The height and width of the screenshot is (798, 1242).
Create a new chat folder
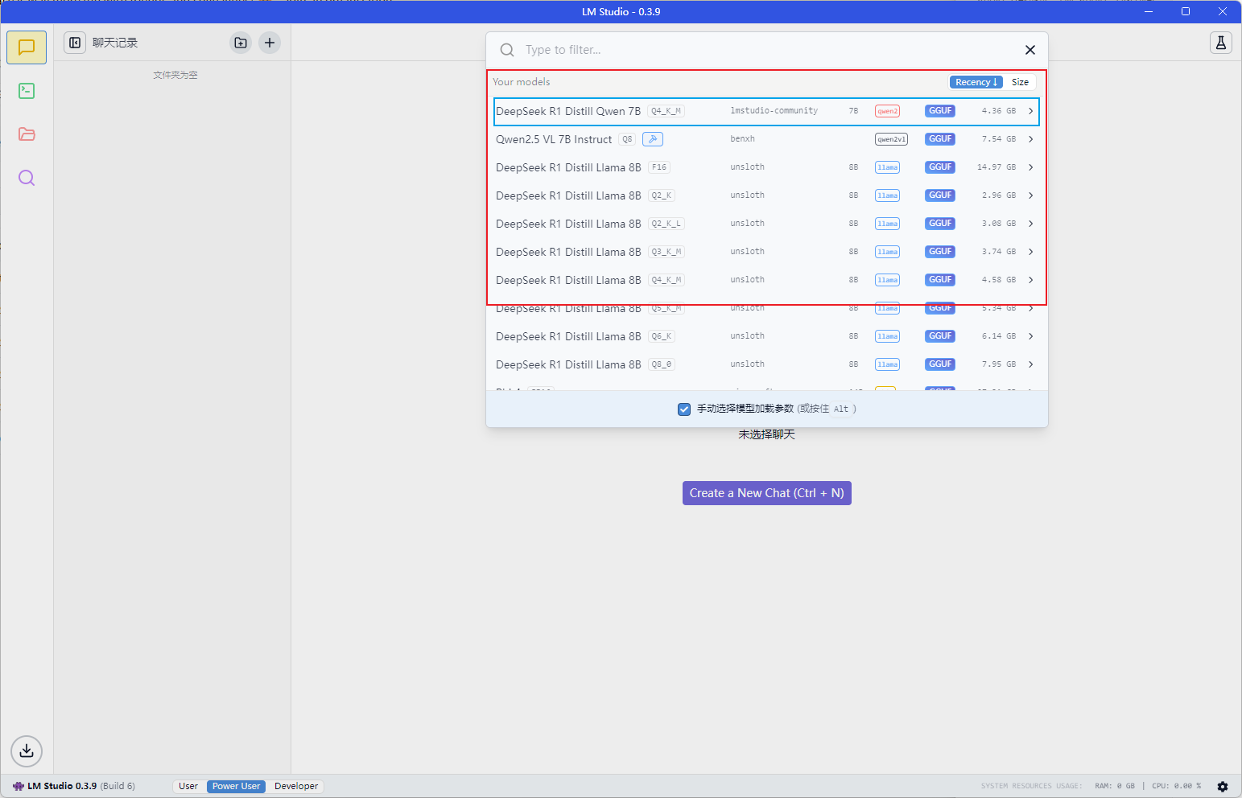point(241,43)
